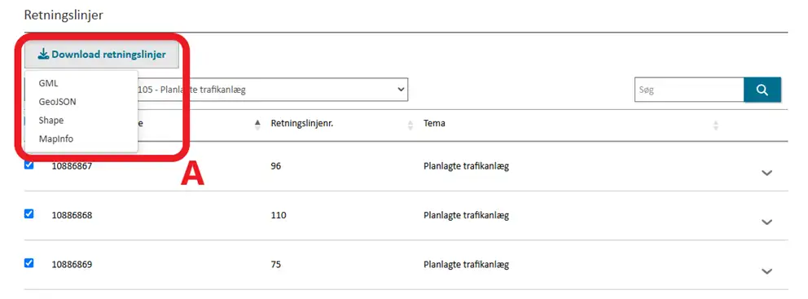The image size is (808, 299).
Task: Uncheck row 10886867 checkbox
Action: pyautogui.click(x=29, y=165)
